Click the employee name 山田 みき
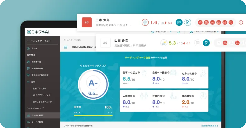 pyautogui.click(x=121, y=40)
